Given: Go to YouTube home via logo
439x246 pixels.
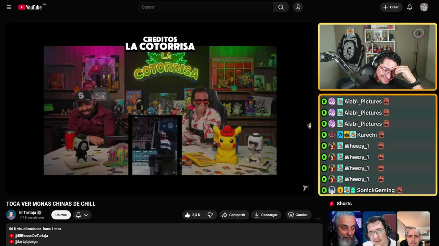Looking at the screenshot, I should tap(30, 7).
